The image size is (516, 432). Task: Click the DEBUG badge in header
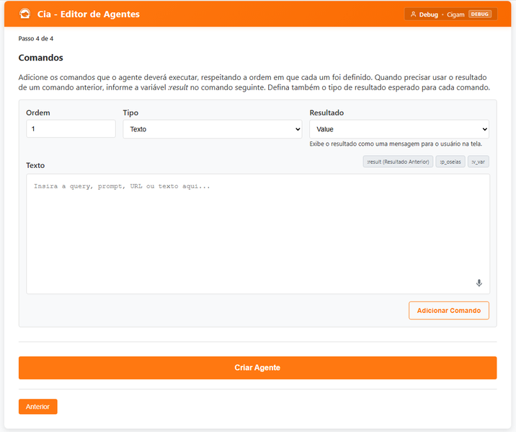click(x=480, y=14)
